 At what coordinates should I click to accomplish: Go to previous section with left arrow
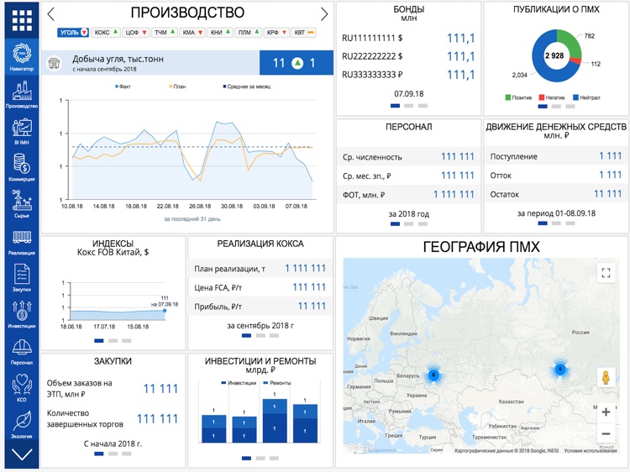[50, 14]
